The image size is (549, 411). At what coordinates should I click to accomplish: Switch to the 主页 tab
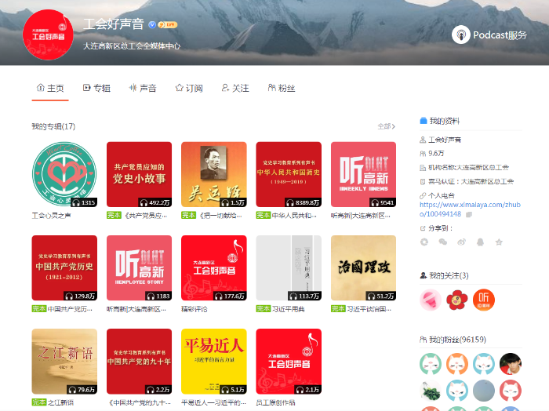point(50,88)
